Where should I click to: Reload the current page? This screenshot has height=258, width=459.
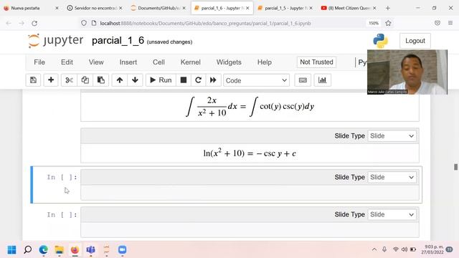[x=34, y=23]
